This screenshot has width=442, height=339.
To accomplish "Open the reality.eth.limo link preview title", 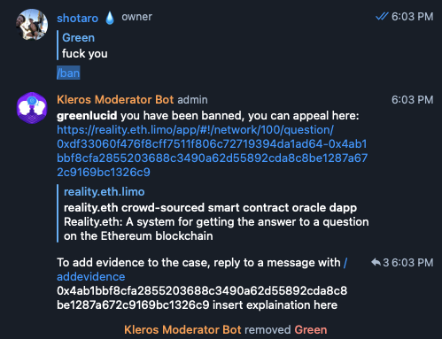I will point(105,192).
